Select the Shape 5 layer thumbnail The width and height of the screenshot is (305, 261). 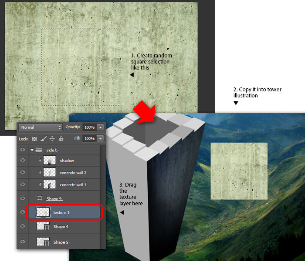click(x=43, y=242)
